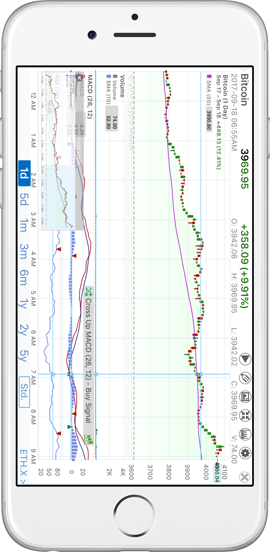Tap the red marker on MACD near 8 AM

tap(74, 414)
